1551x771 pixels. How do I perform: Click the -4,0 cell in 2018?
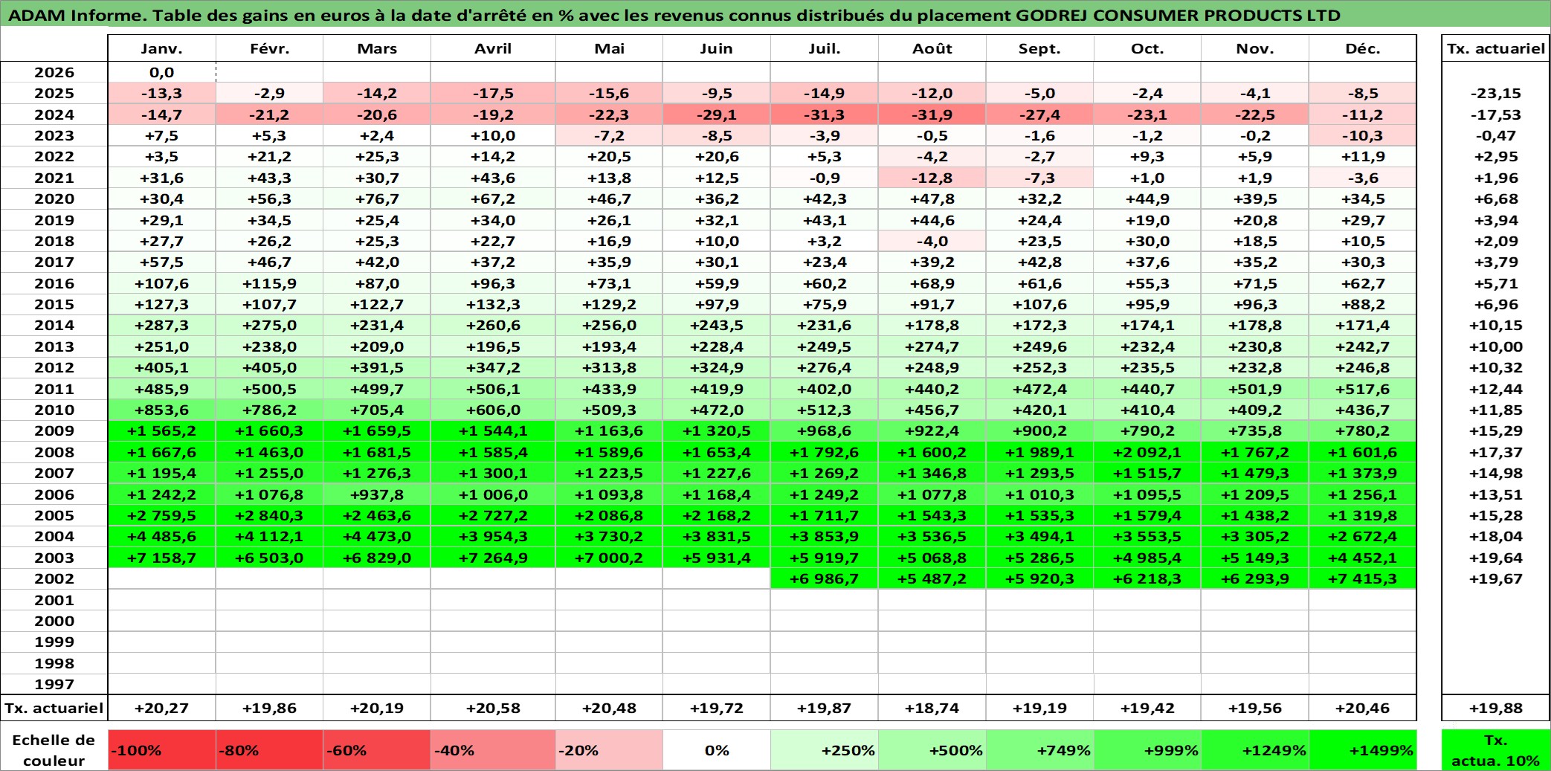(932, 241)
